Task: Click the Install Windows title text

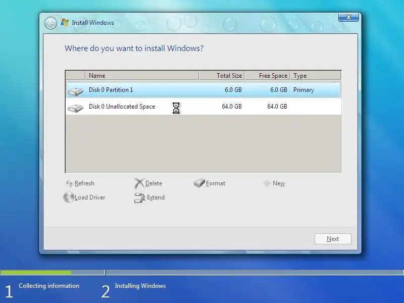Action: pyautogui.click(x=93, y=23)
